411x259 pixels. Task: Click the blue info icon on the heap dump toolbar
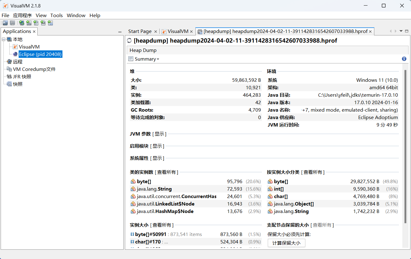404,59
